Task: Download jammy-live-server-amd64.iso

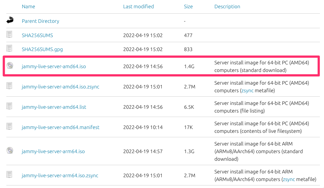Action: click(54, 66)
